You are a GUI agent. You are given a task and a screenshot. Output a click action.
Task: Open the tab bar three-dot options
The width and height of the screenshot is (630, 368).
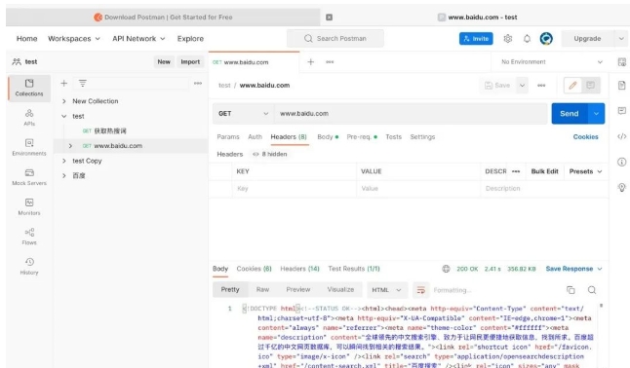click(330, 61)
